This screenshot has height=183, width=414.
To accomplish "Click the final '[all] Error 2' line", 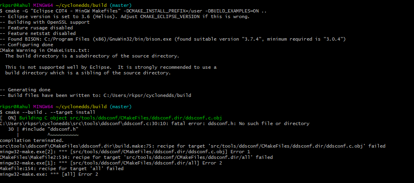I will click(x=49, y=174).
